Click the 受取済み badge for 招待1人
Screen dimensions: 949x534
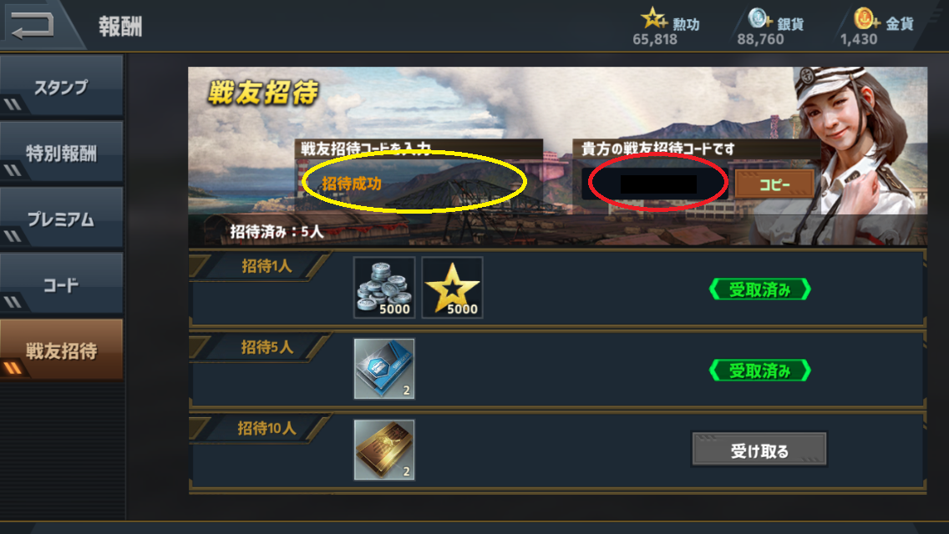759,289
